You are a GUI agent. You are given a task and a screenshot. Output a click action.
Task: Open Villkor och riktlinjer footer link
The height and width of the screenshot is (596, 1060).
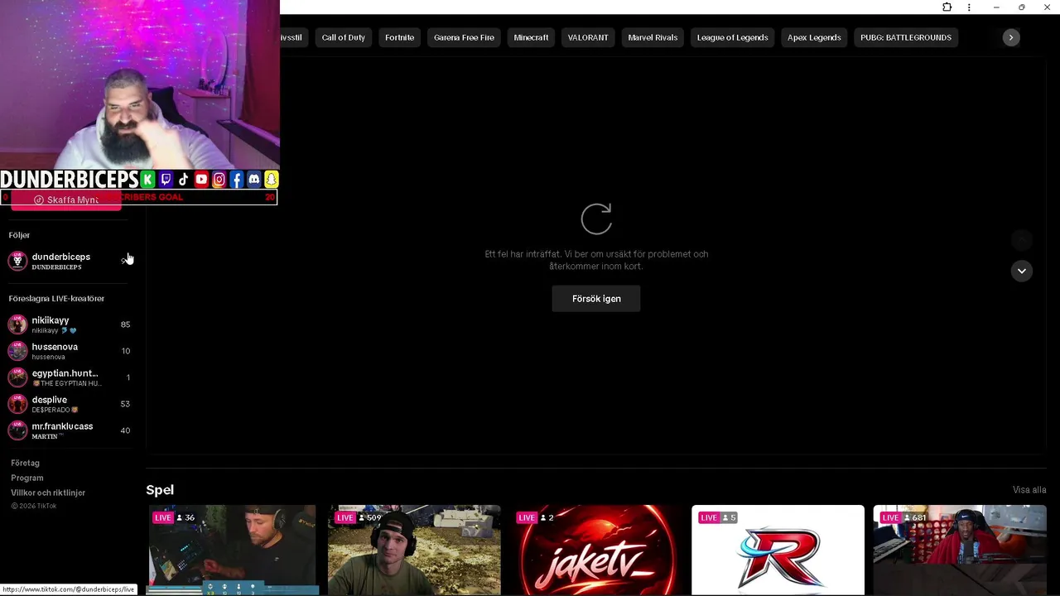coord(48,493)
